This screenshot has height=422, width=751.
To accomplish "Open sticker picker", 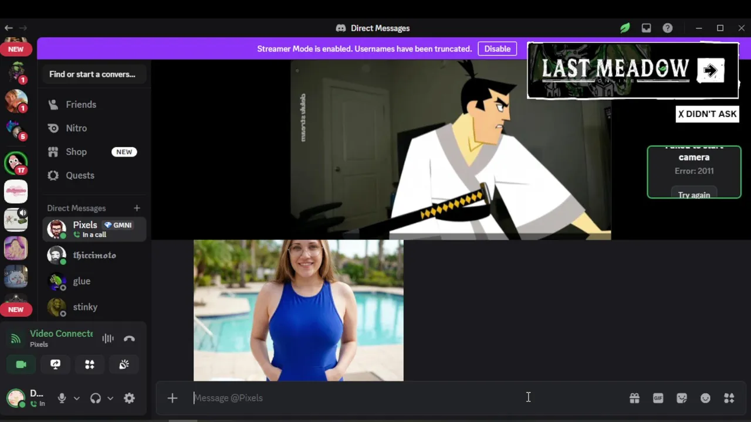I will pyautogui.click(x=682, y=398).
